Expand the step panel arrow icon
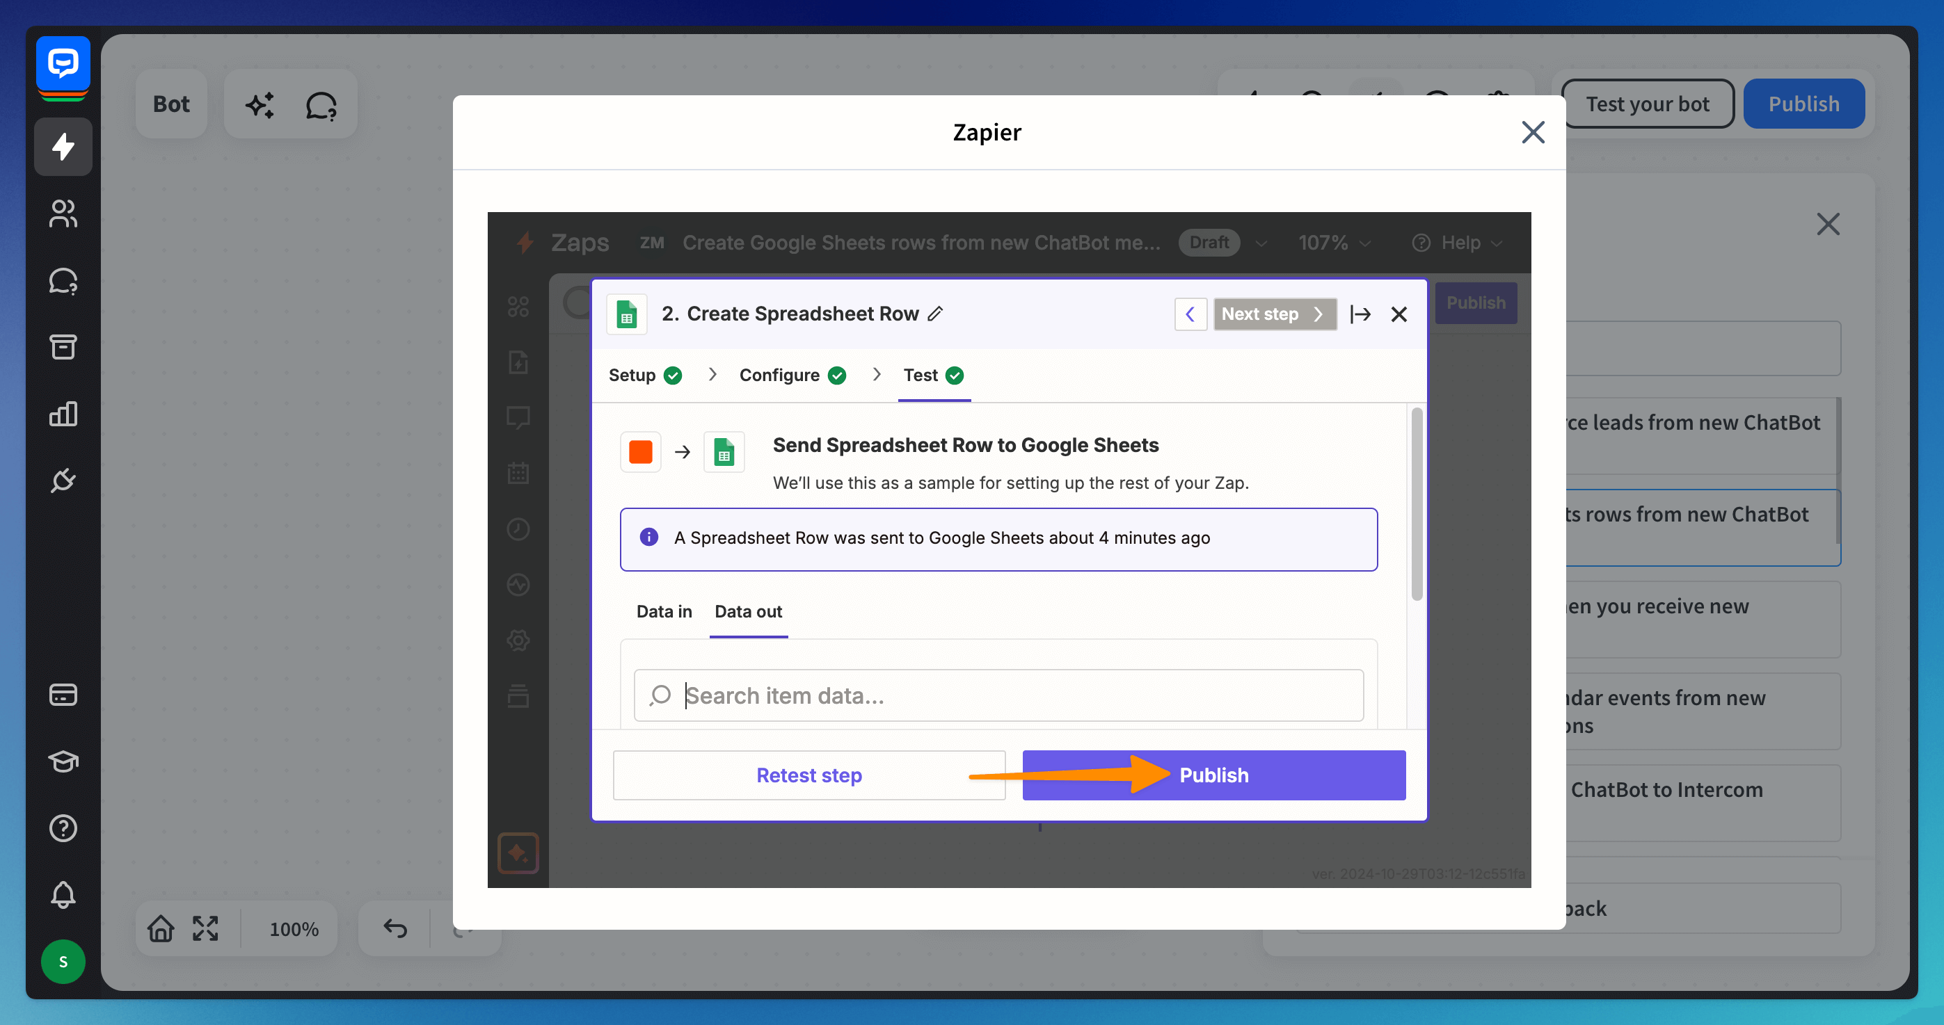The width and height of the screenshot is (1944, 1025). [1360, 314]
